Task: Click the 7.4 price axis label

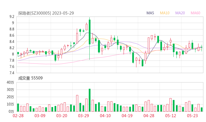Action: coord(12,73)
